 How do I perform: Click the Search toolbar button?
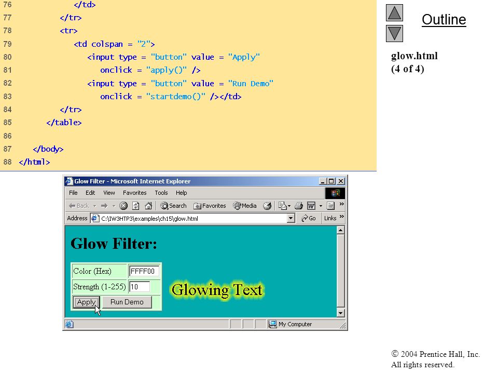(x=173, y=206)
